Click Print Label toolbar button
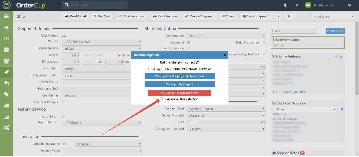Image resolution: width=359 pixels, height=157 pixels. 75,16
